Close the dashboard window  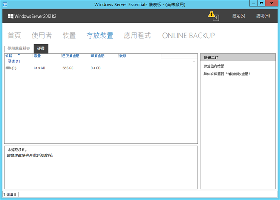click(x=271, y=3)
